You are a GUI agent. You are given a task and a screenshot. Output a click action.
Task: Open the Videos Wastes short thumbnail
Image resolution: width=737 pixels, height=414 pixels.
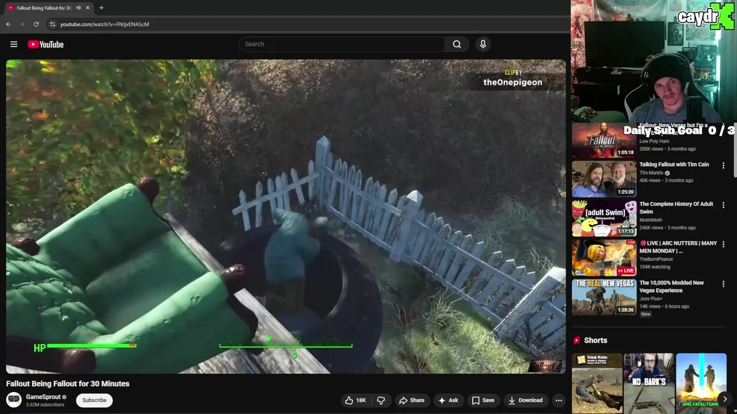click(597, 384)
